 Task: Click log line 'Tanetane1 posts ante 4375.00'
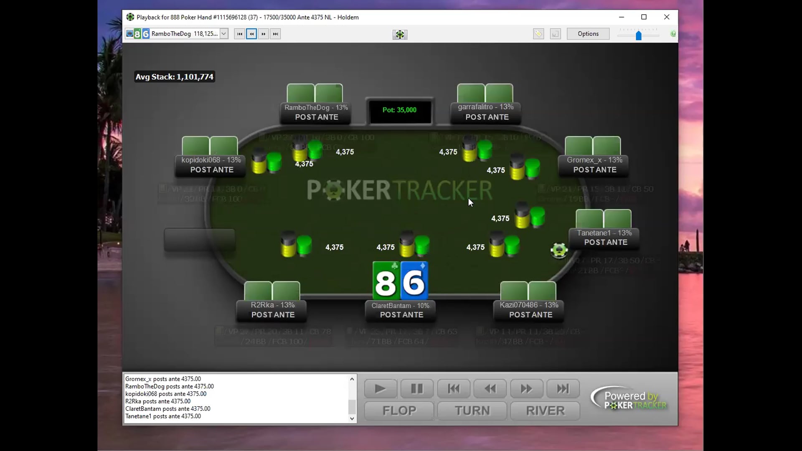(x=163, y=416)
